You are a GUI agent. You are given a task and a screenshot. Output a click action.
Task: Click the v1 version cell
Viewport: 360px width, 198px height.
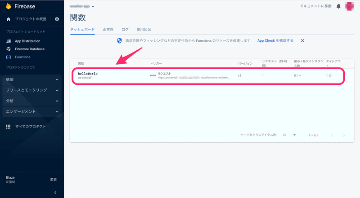239,75
